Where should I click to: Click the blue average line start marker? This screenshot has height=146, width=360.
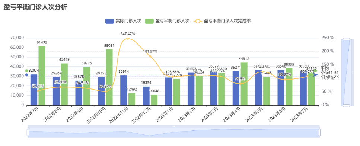point(27,75)
